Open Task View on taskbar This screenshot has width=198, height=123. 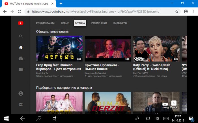point(55,118)
